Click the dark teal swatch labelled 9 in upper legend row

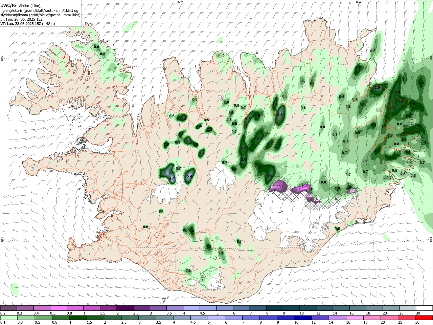pyautogui.click(x=291, y=308)
